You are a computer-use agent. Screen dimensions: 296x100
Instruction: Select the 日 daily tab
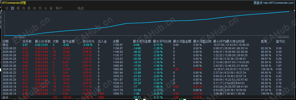(13, 8)
